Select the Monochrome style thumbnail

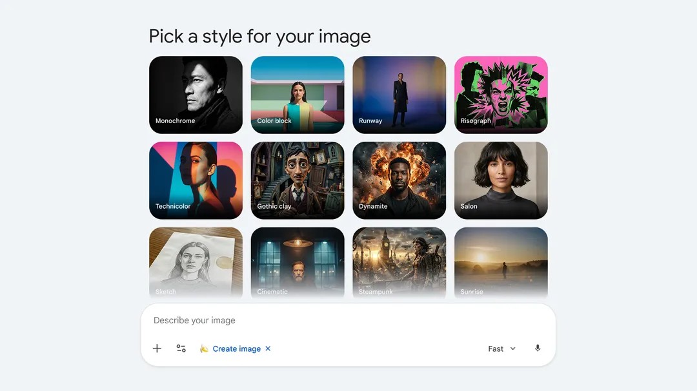point(196,95)
